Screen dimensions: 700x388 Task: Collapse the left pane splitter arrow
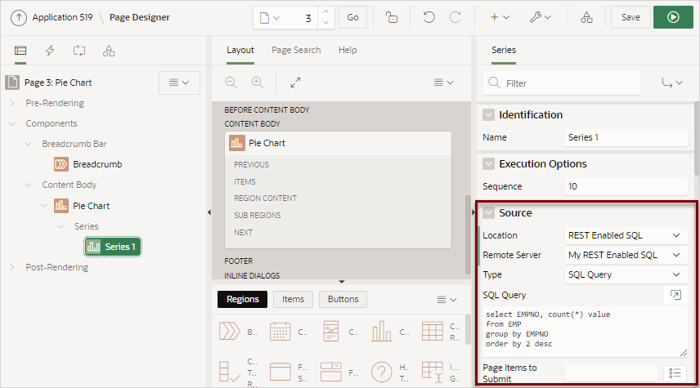click(209, 212)
